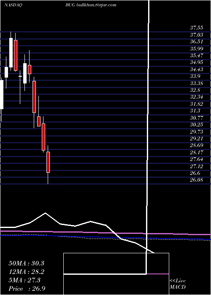Click the 35.47 price axis label
This screenshot has height=295, width=211.
[197, 56]
